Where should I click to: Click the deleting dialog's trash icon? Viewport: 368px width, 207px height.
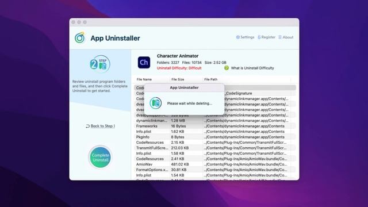[156, 103]
